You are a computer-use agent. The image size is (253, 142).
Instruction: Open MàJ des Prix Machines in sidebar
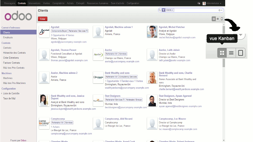[14, 83]
